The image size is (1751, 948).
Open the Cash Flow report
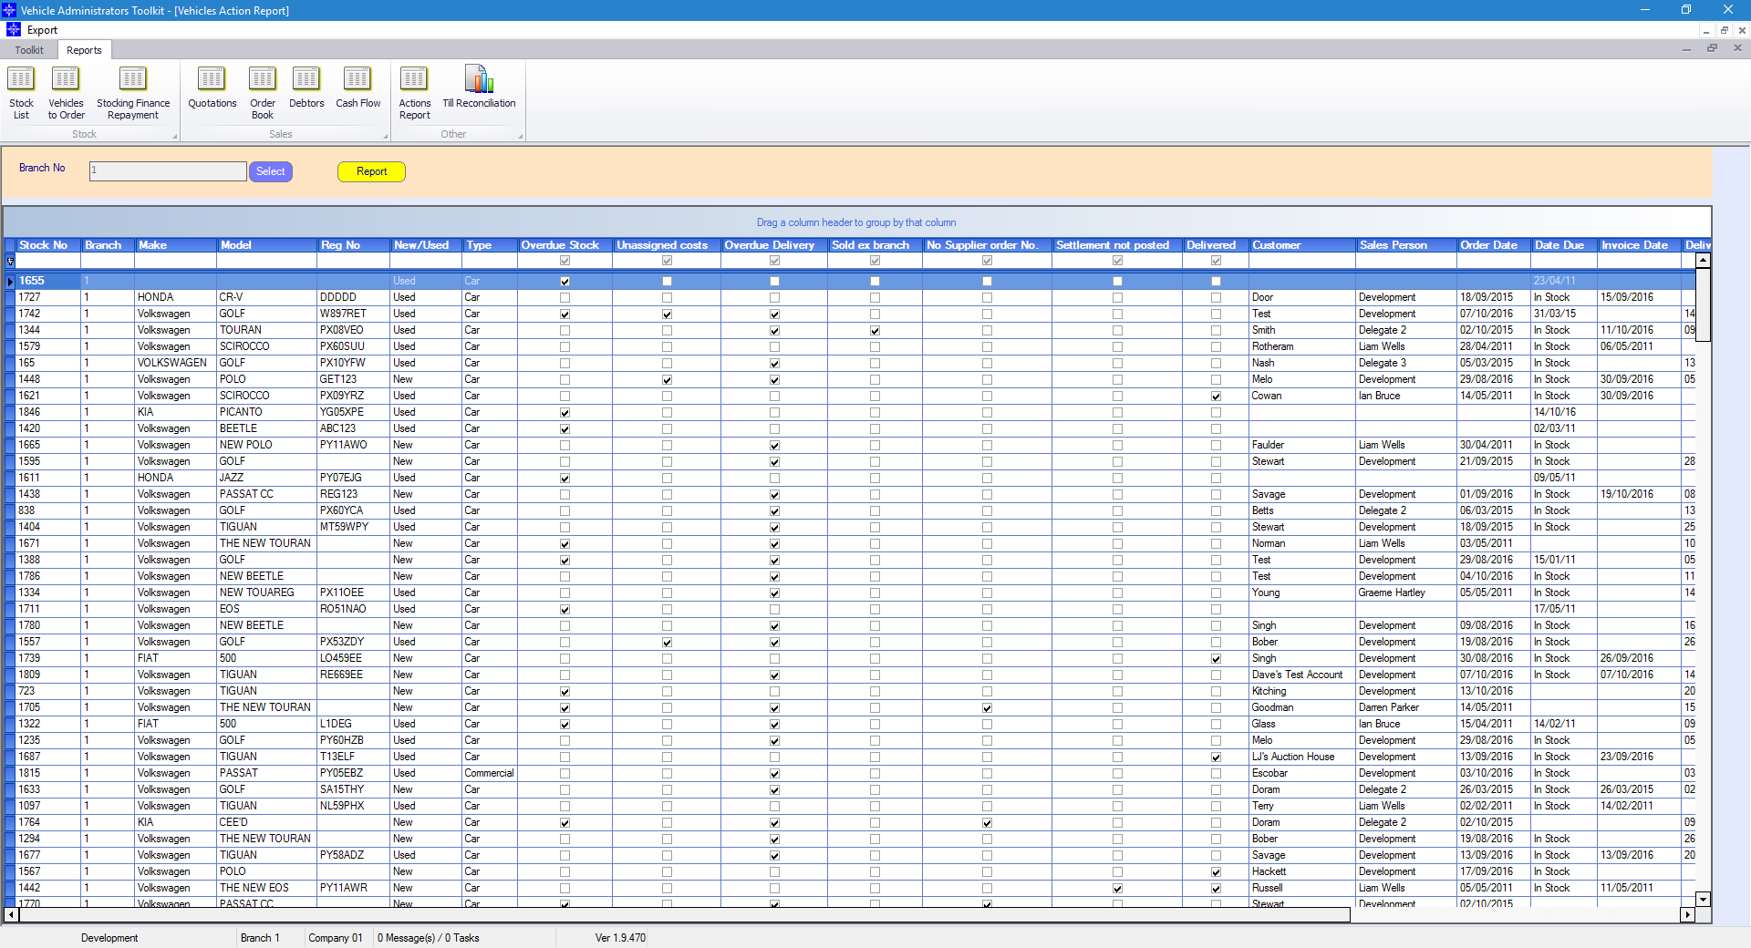tap(357, 88)
